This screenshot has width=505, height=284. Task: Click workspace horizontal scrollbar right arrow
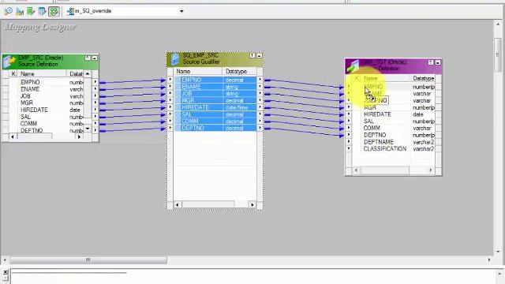pyautogui.click(x=489, y=260)
